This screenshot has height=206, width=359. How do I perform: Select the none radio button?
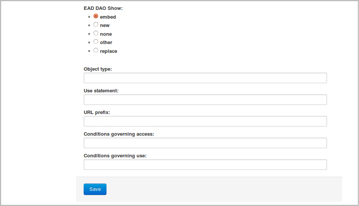(96, 33)
